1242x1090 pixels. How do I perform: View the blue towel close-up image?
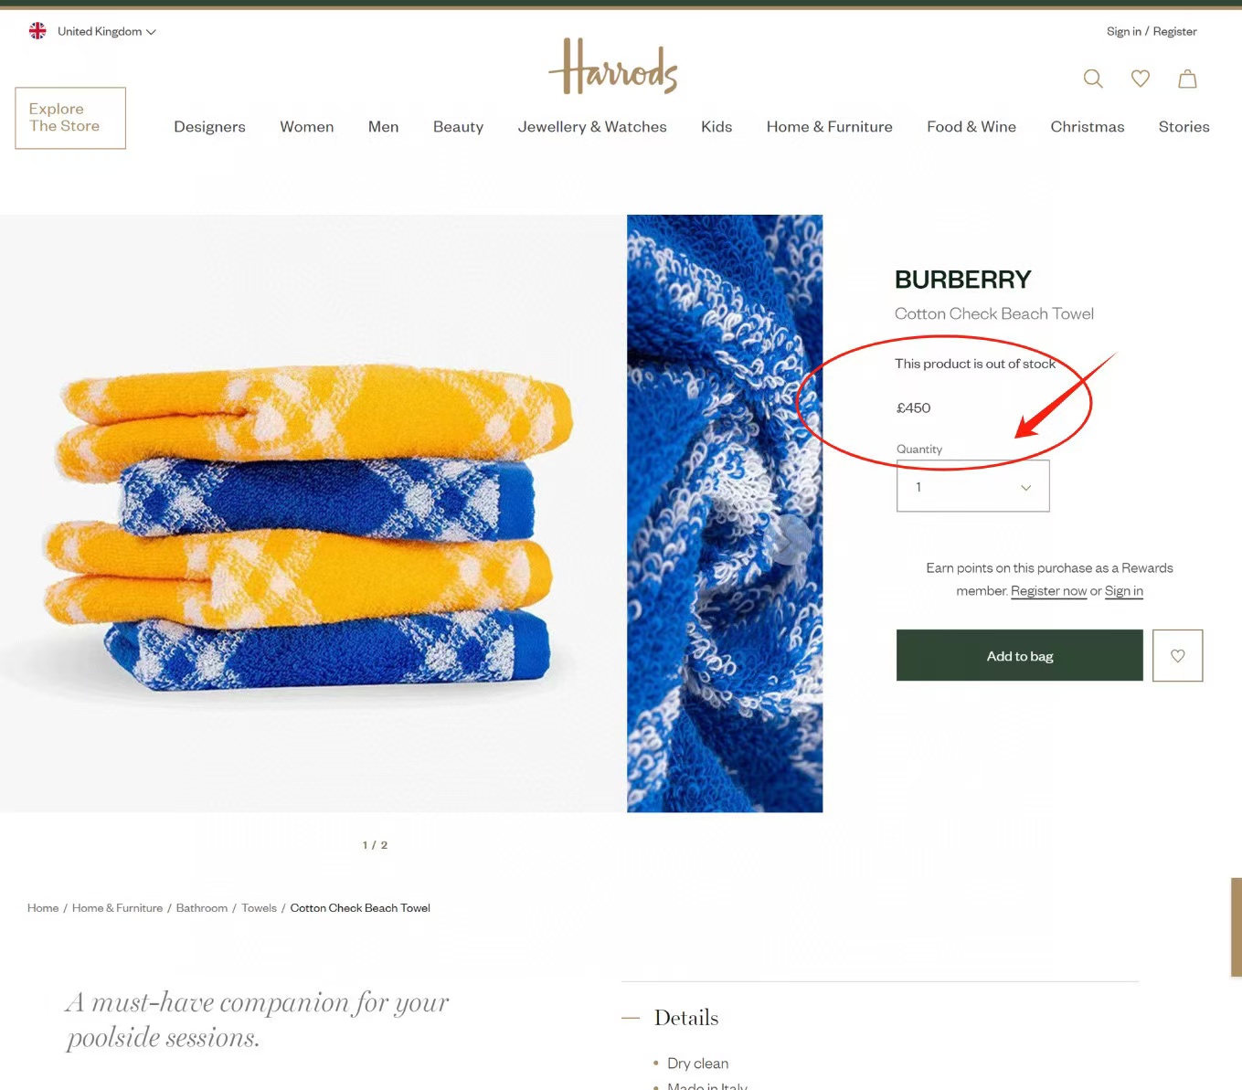click(x=725, y=513)
